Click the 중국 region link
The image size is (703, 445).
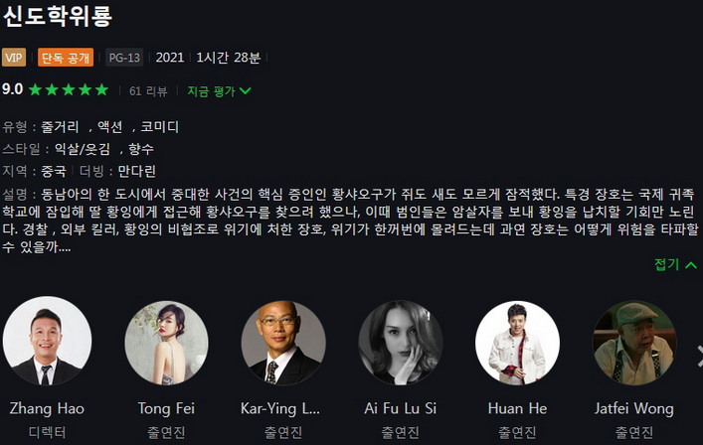[54, 171]
